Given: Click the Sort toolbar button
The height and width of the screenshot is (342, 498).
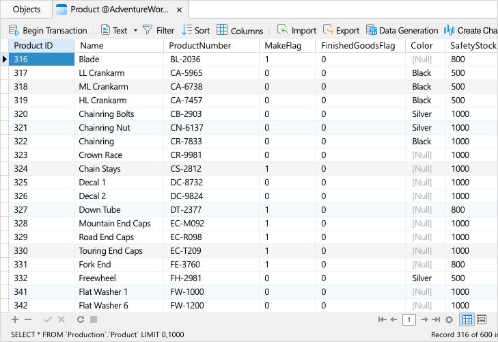Looking at the screenshot, I should [x=195, y=30].
